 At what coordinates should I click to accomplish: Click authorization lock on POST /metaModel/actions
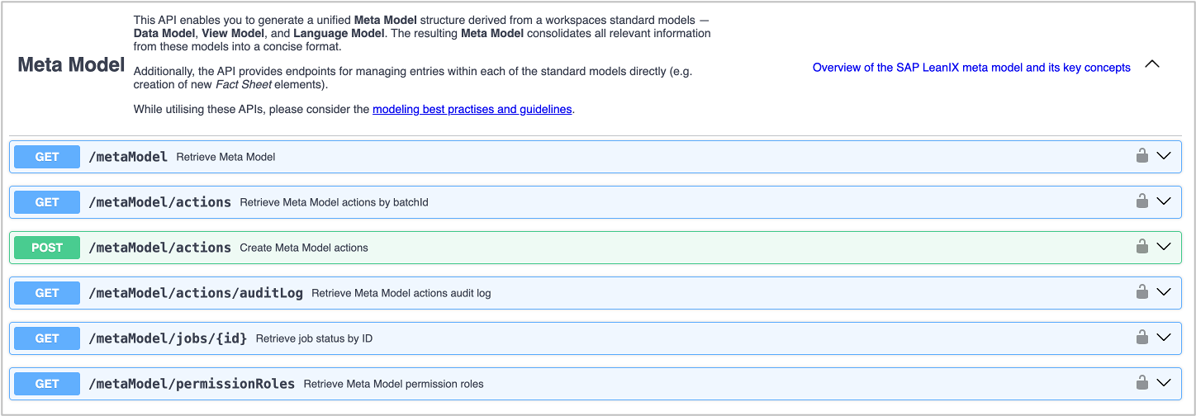(x=1141, y=246)
